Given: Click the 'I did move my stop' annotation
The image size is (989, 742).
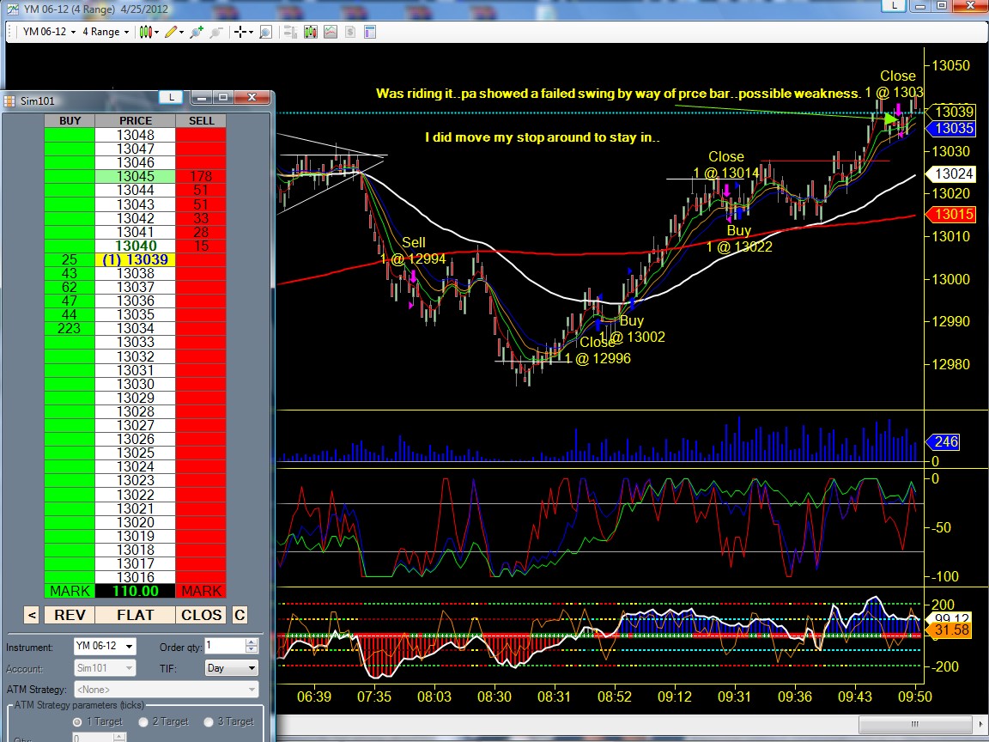Looking at the screenshot, I should (542, 137).
